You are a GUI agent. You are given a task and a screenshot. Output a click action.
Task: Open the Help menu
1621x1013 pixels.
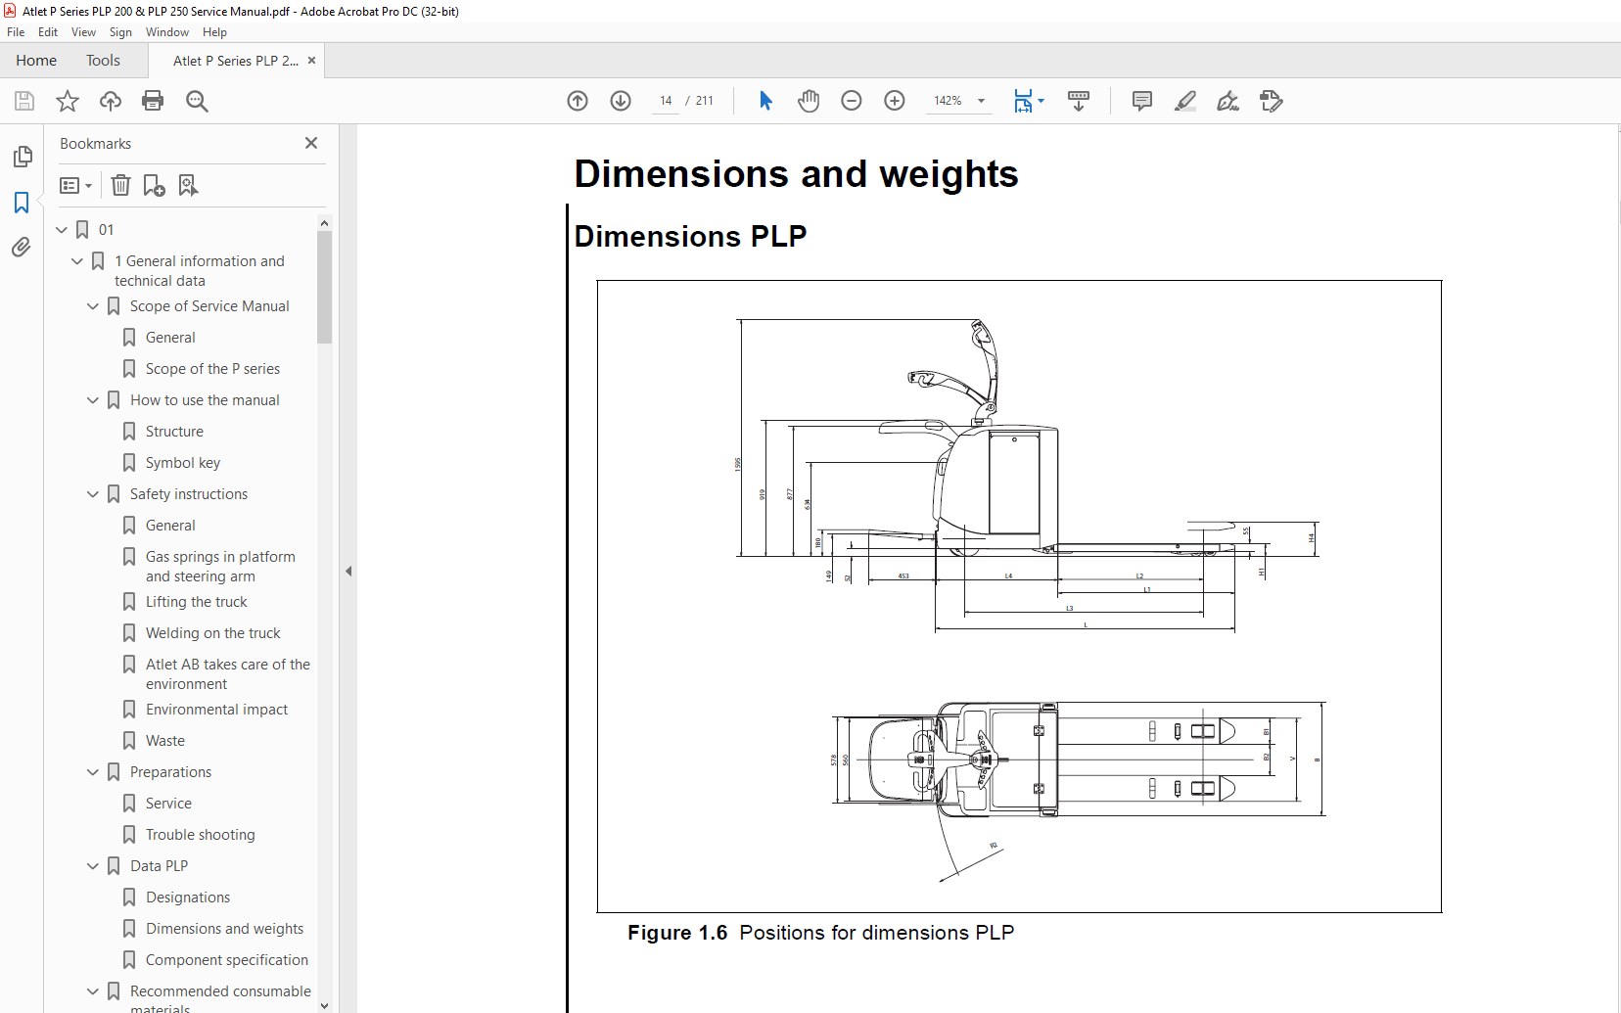[214, 32]
